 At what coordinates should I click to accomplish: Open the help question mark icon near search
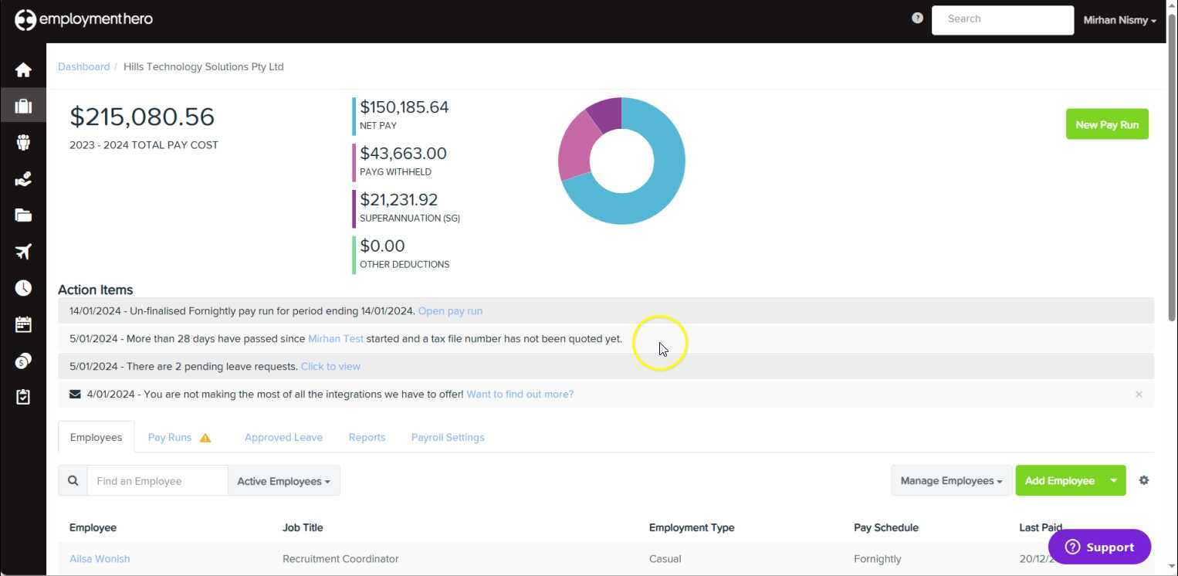(x=917, y=17)
